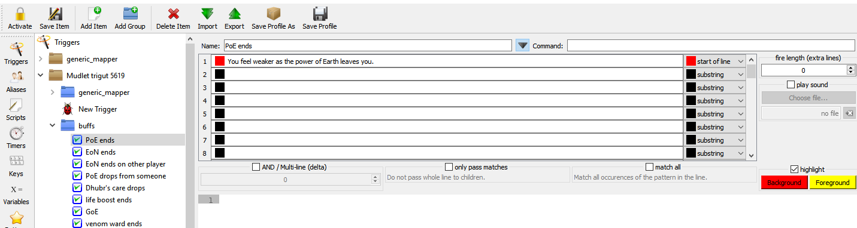Open the Aliases editor in the sidebar

pos(16,82)
